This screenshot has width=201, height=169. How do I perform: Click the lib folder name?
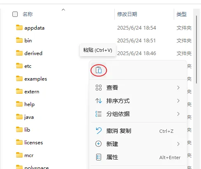click(x=27, y=130)
